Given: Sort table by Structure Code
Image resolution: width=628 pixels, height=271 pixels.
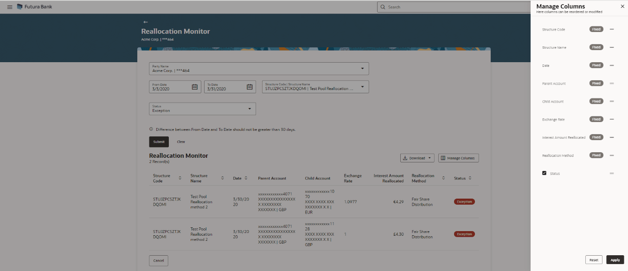Looking at the screenshot, I should pyautogui.click(x=181, y=178).
